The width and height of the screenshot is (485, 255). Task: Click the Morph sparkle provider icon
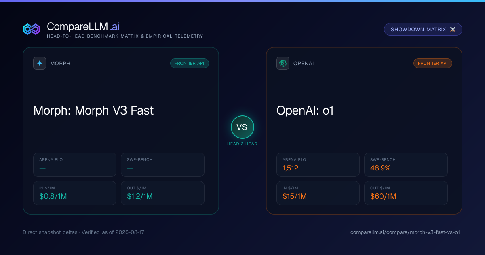tap(40, 63)
